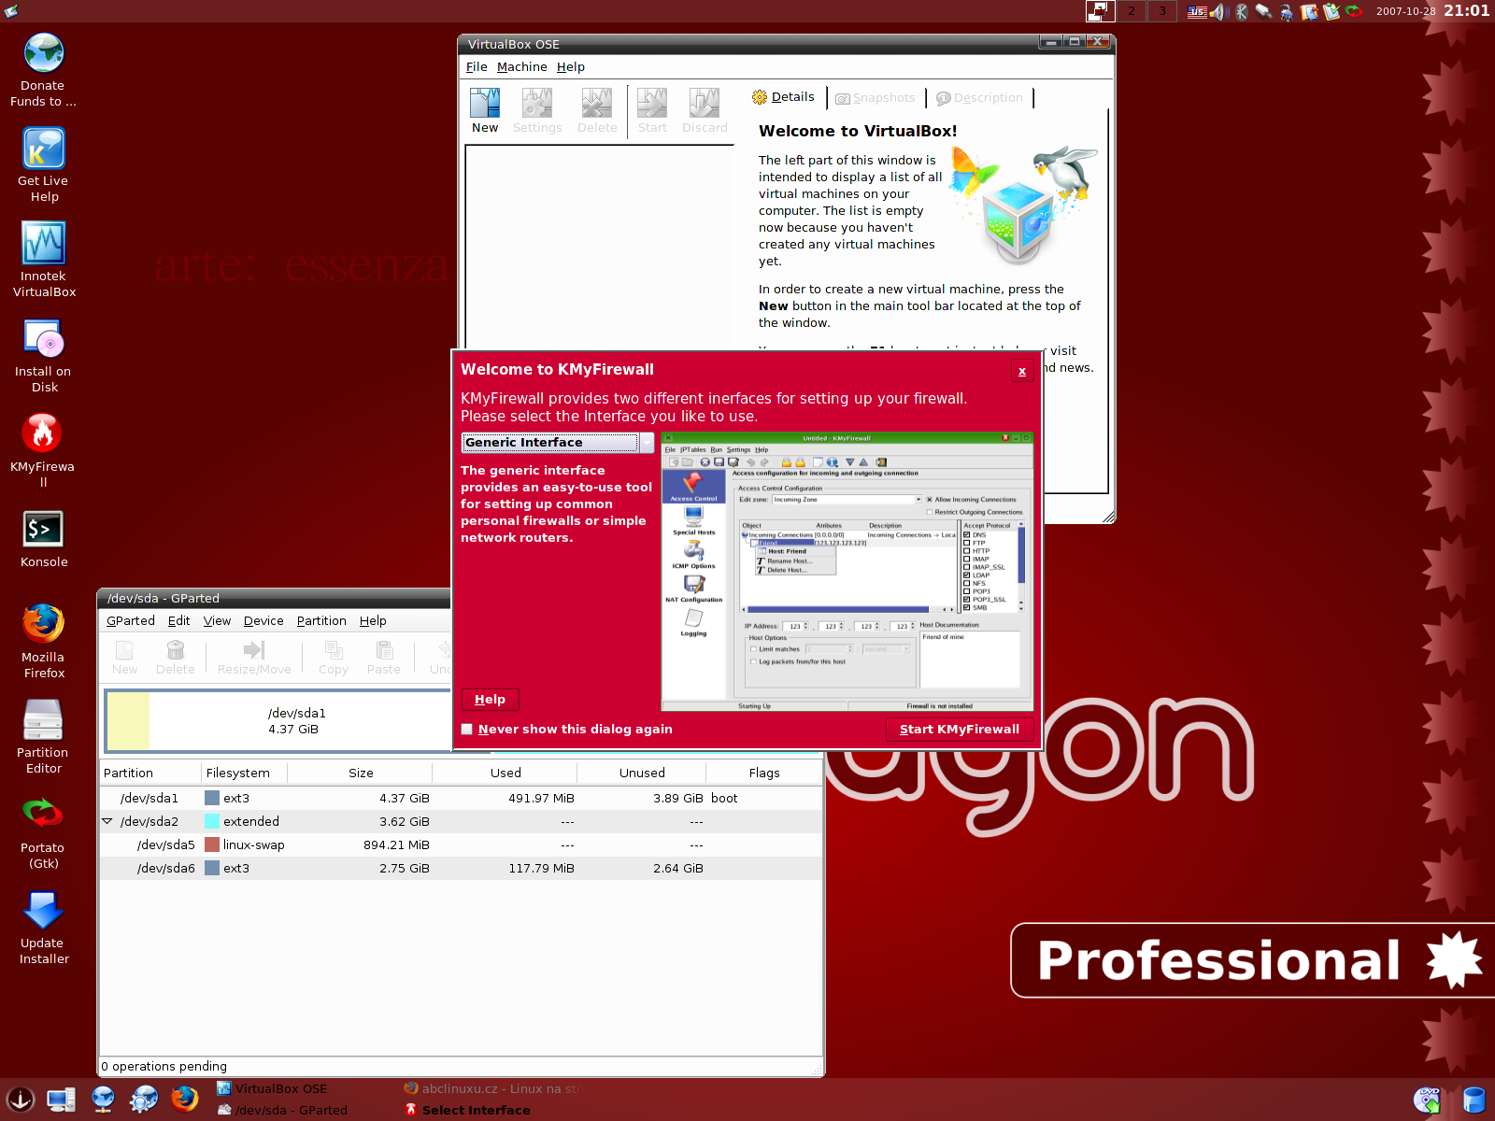This screenshot has height=1121, width=1495.
Task: Open Help menu in VirtualBox
Action: coord(571,67)
